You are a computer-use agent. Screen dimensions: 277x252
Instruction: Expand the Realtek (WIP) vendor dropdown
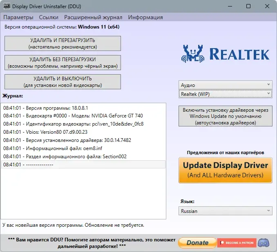(225, 94)
